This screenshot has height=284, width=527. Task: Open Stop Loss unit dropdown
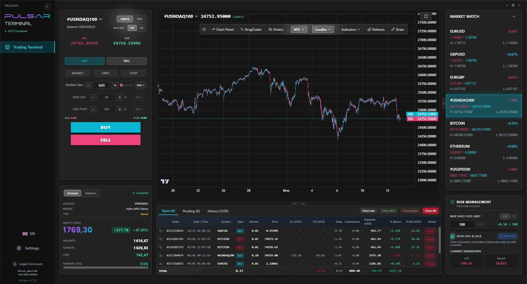coord(139,97)
